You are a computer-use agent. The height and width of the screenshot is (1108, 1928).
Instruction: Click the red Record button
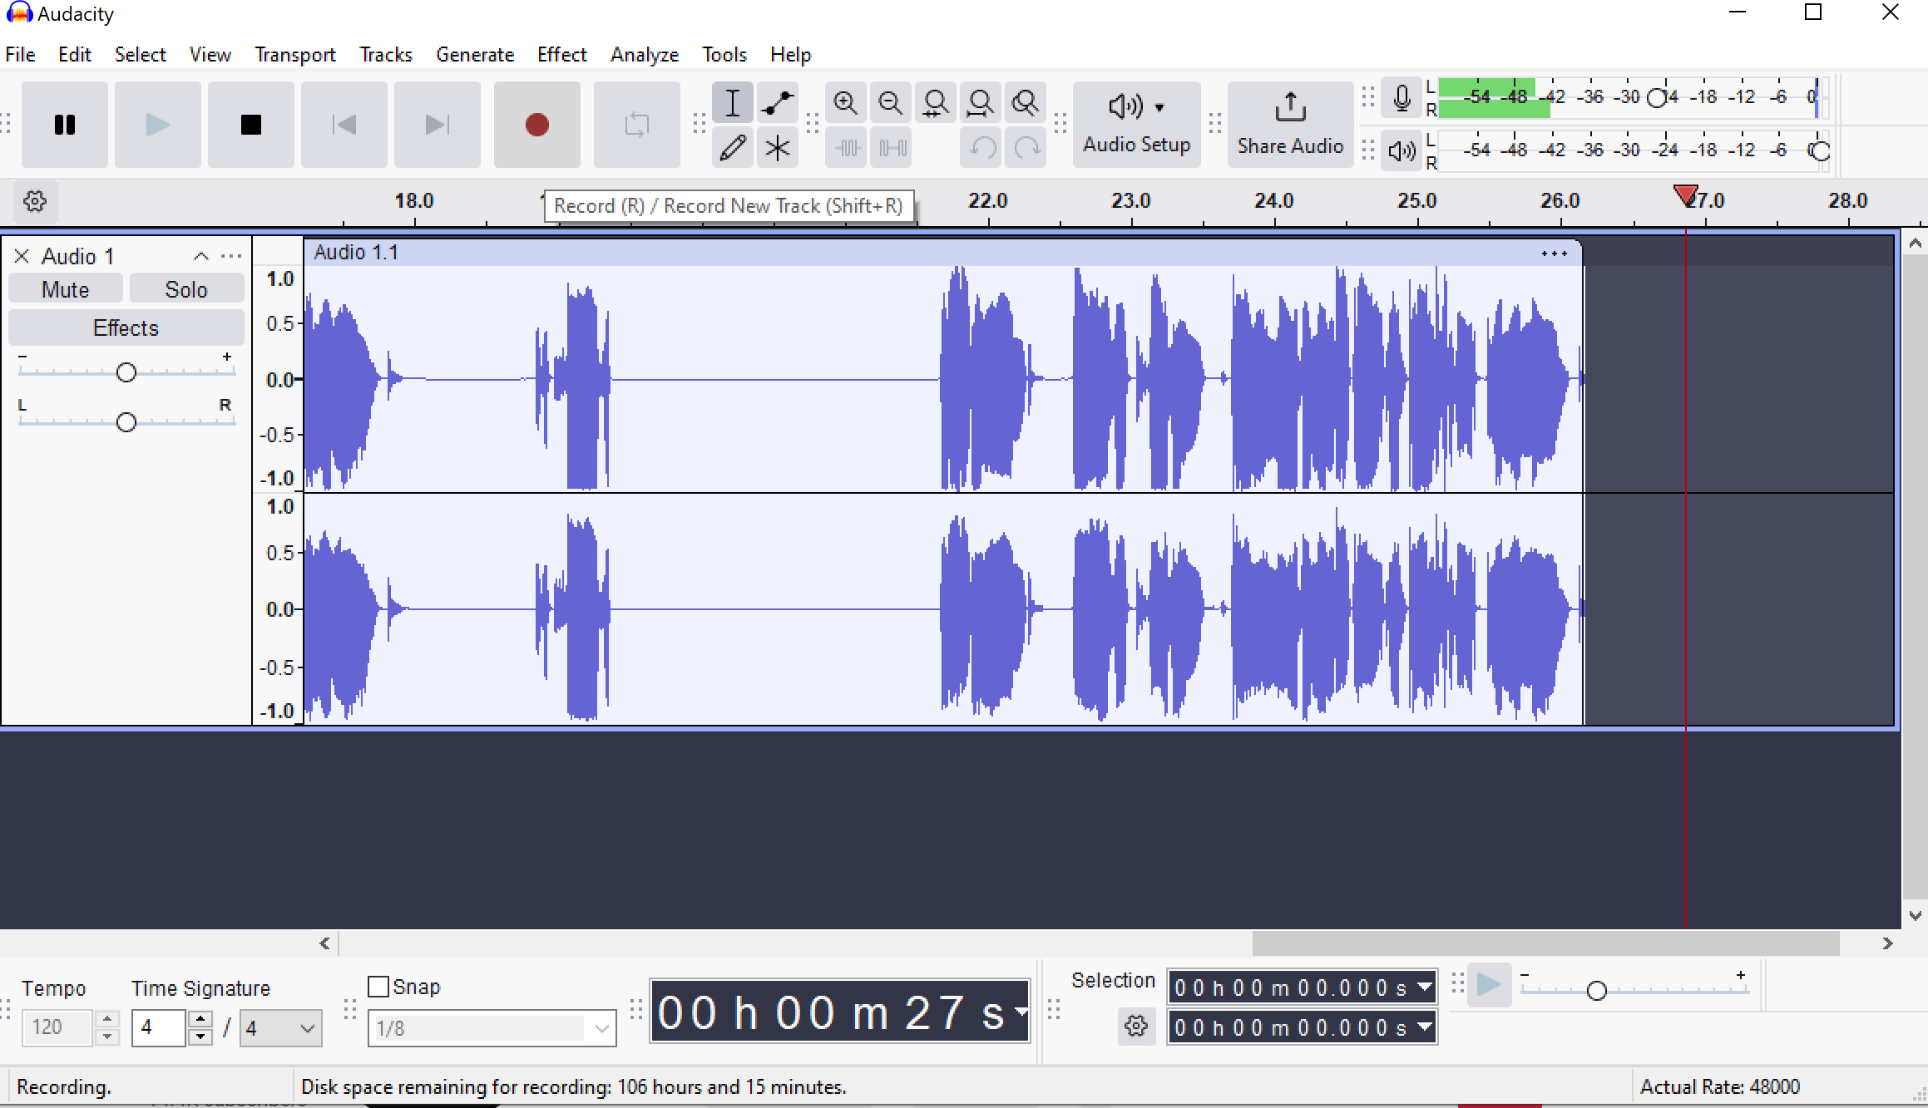point(536,125)
